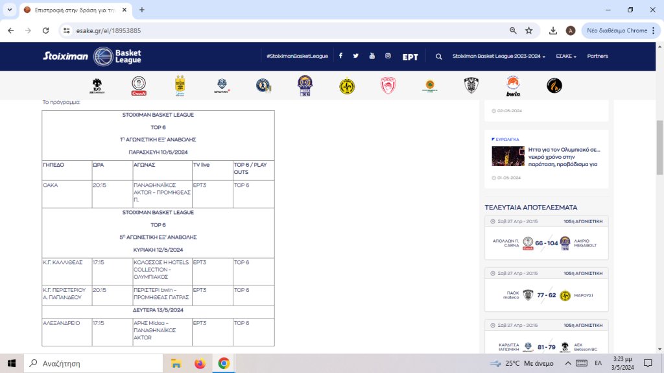Expand Stoiximan Basket League 2023-2024 dropdown
The image size is (664, 373).
click(x=499, y=56)
